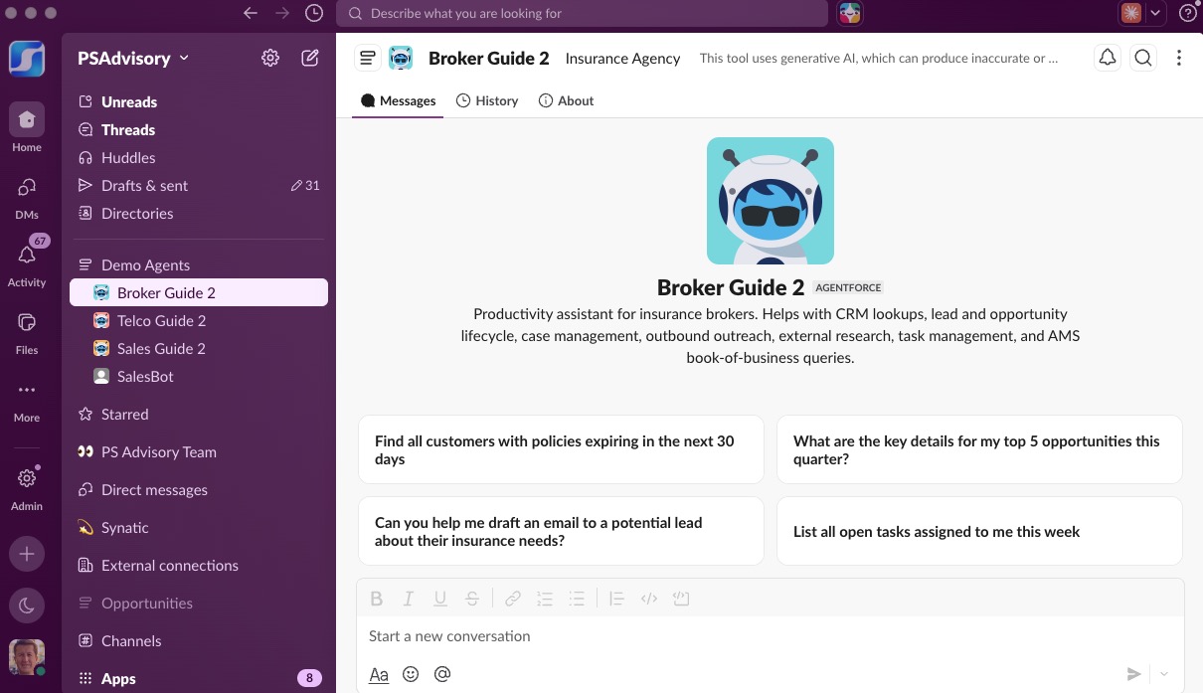Insert a bulleted list
Image resolution: width=1203 pixels, height=693 pixels.
[577, 599]
